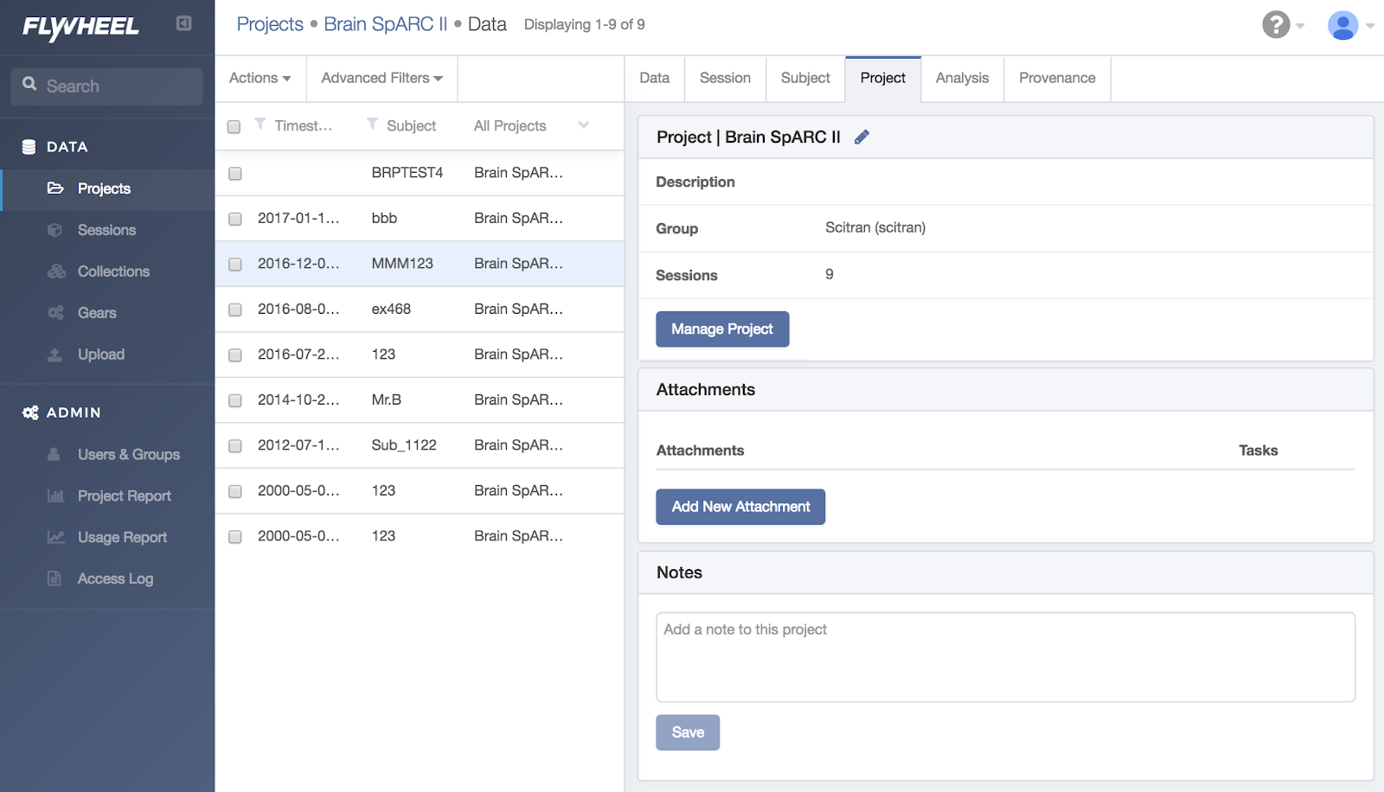Screen dimensions: 1384x792
Task: Click the Projects folder icon
Action: click(55, 188)
